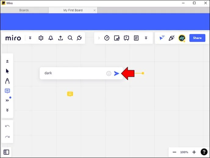This screenshot has width=210, height=158.
Task: Open search with the magnifier icon
Action: pyautogui.click(x=70, y=38)
